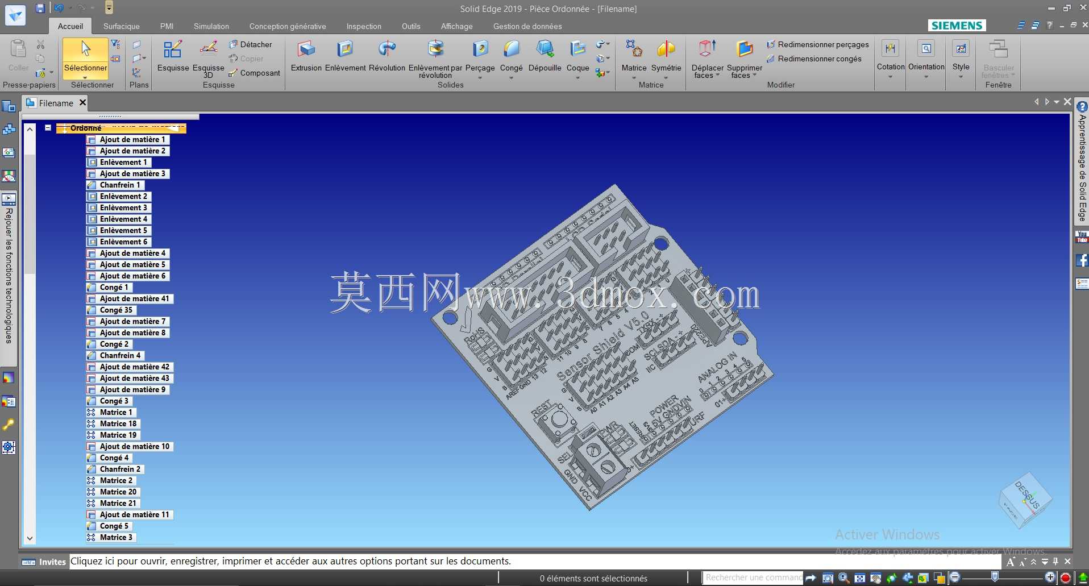This screenshot has height=586, width=1089.
Task: Select the Congé round tool
Action: [x=512, y=56]
